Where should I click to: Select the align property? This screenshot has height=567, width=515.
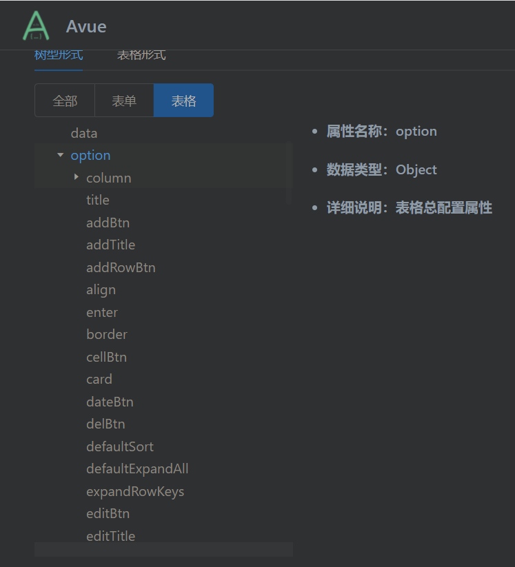click(101, 289)
